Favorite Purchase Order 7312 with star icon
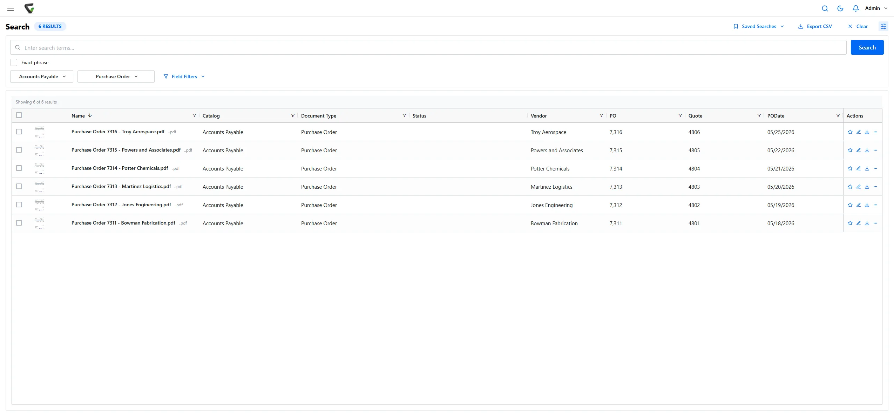 850,205
